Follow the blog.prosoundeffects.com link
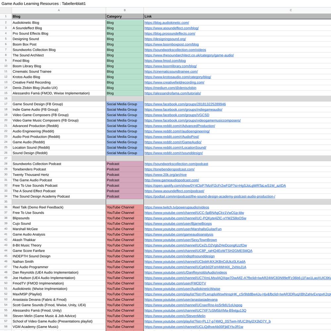This screenshot has width=331, height=331. [170, 33]
